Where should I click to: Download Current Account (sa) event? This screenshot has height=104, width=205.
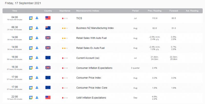click(x=37, y=57)
